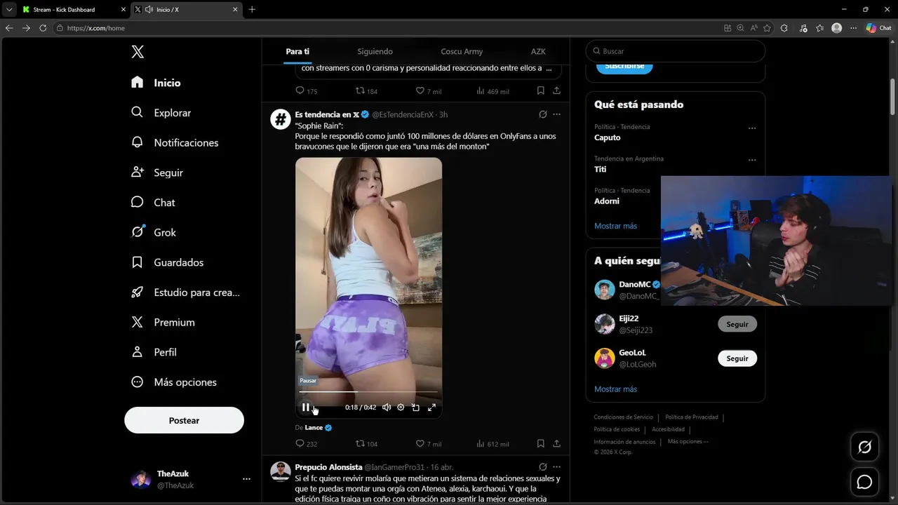Open the floating chat messages button
This screenshot has width=898, height=505.
(864, 482)
